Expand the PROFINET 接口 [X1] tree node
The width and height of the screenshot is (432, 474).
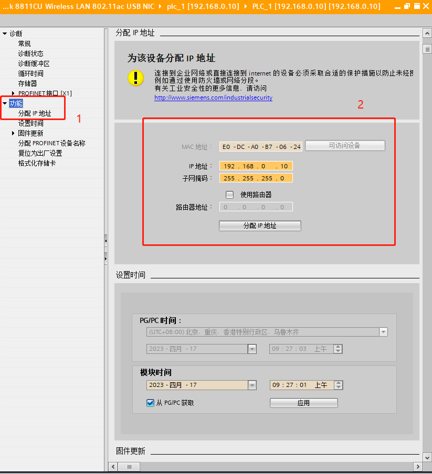(x=13, y=93)
